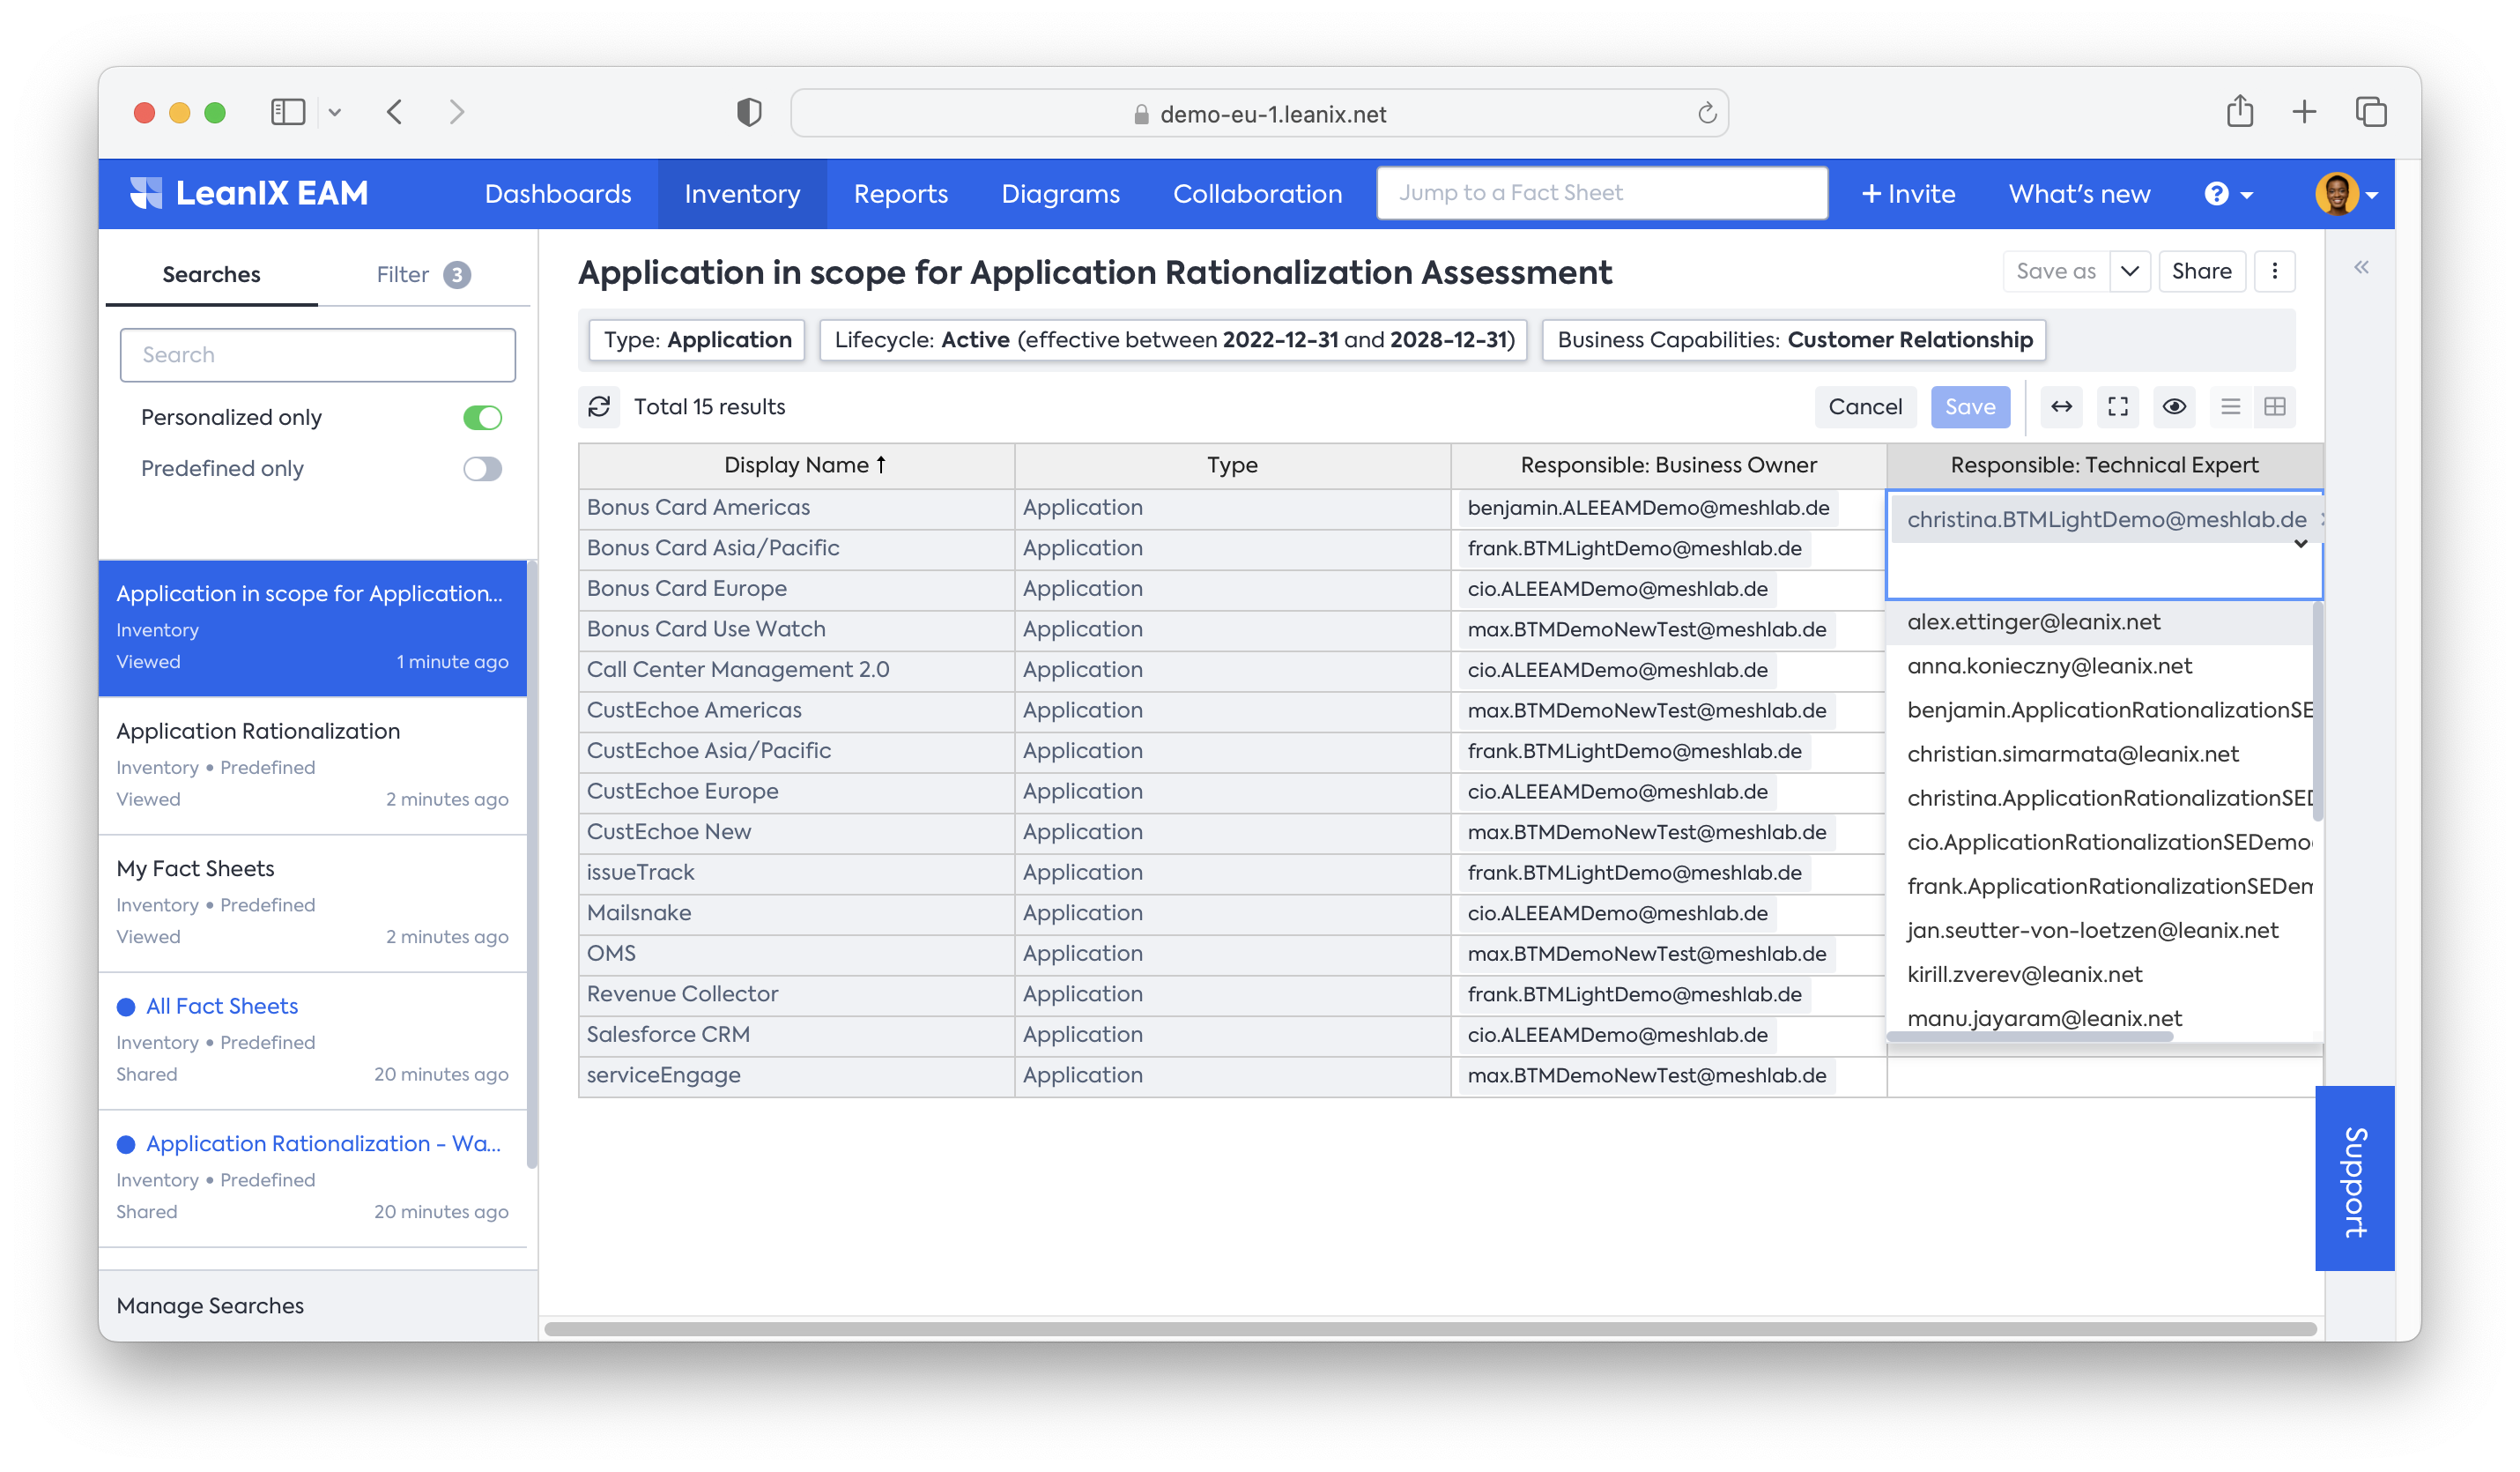Refresh the results list icon
2520x1472 pixels.
(599, 406)
